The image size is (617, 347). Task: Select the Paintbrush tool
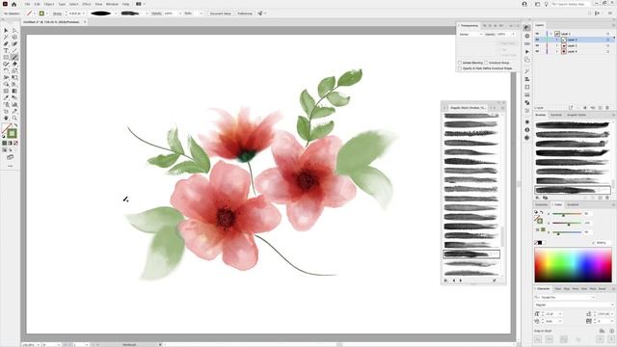pyautogui.click(x=14, y=57)
